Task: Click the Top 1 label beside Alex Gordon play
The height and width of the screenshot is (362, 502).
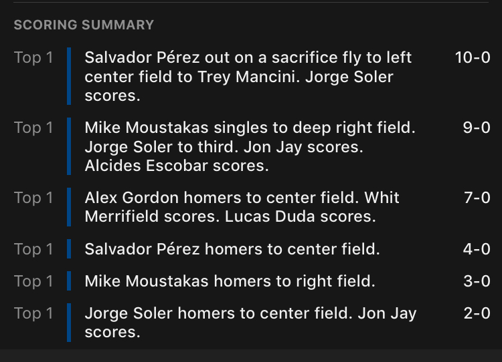Action: coord(33,198)
